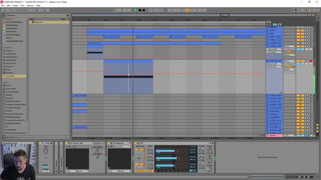Screen dimensions: 321x180
Task: Toggle the OTT High band activator
Action: (x=144, y=150)
